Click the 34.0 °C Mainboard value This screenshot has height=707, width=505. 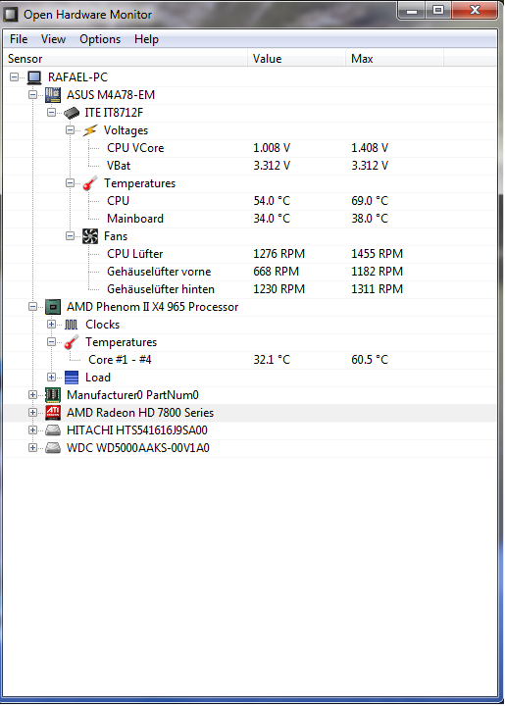pos(272,219)
